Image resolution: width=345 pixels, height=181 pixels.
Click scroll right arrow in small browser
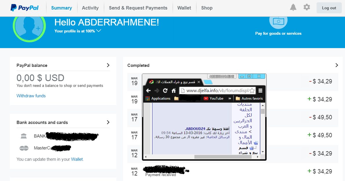258,157
